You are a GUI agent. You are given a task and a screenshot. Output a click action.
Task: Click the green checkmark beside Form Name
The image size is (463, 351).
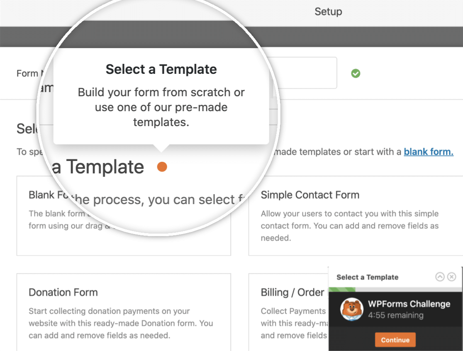tap(356, 73)
